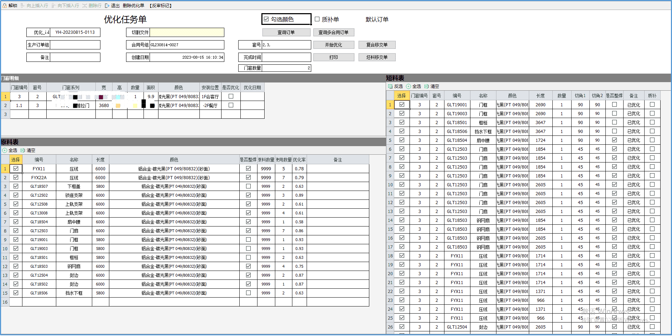Click the 打印 button
Screen dimensions: 672x336
[x=334, y=57]
